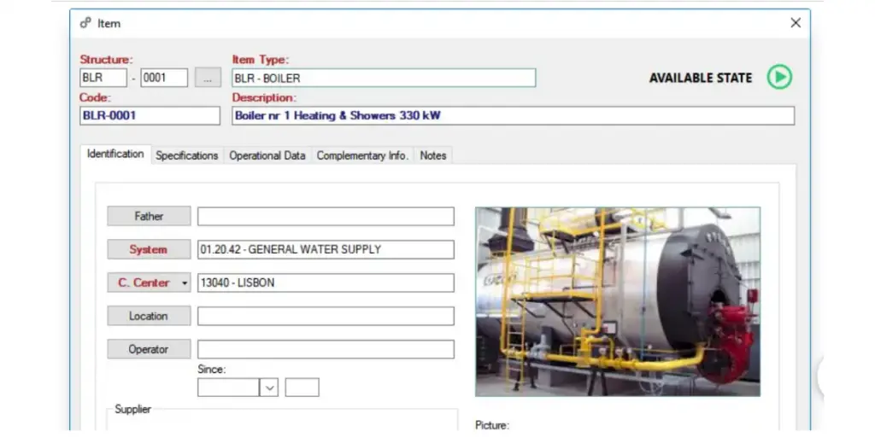Open the Structure browse ellipsis button
Screen dimensions: 875x437
[x=208, y=78]
